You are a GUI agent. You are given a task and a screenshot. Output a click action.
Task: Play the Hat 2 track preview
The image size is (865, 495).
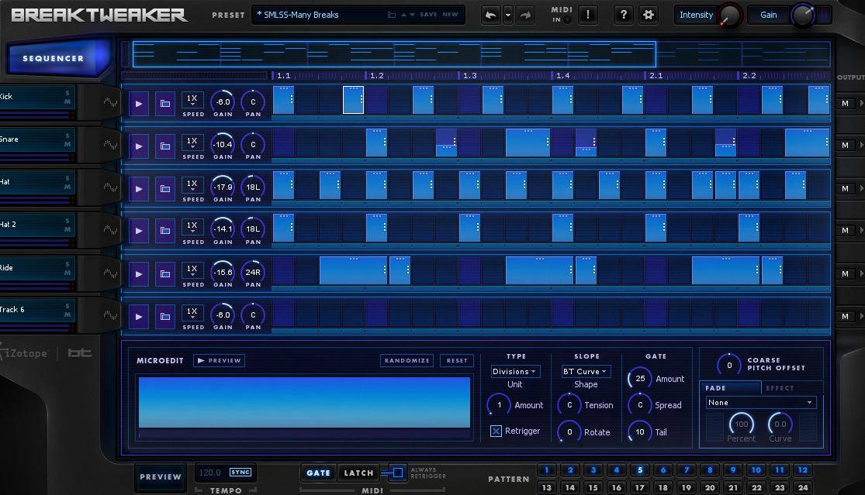click(138, 231)
